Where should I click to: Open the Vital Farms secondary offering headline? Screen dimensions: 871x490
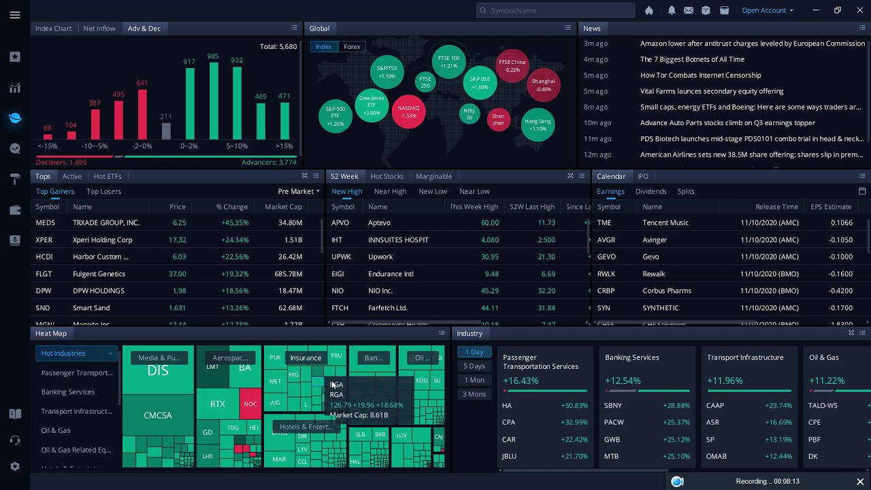tap(712, 91)
